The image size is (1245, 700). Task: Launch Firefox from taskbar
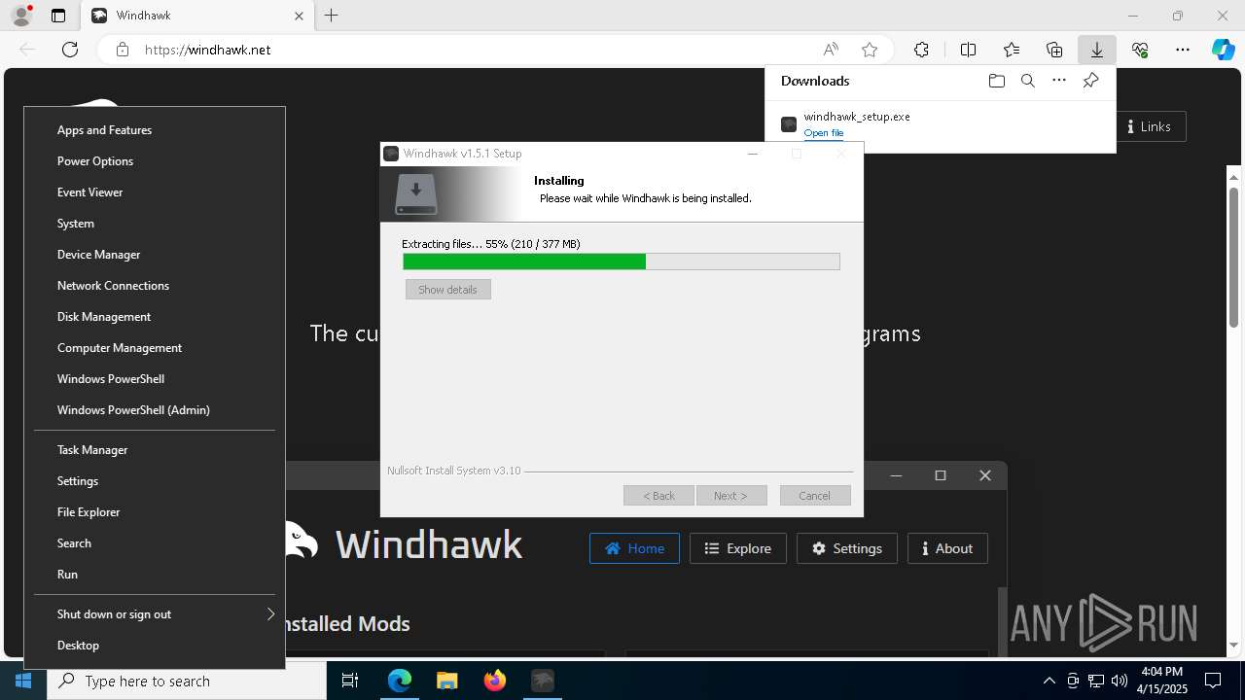[494, 681]
